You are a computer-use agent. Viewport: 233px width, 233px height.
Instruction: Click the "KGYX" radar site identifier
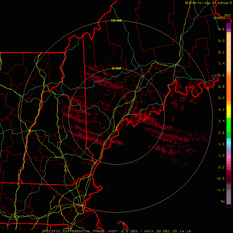[149, 231]
